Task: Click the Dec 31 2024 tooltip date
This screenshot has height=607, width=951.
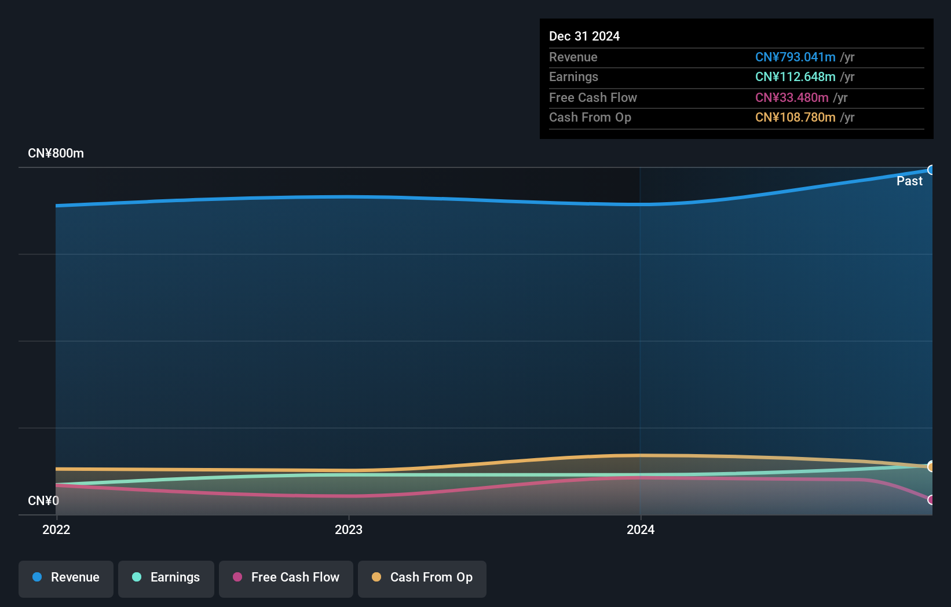Action: pos(584,36)
